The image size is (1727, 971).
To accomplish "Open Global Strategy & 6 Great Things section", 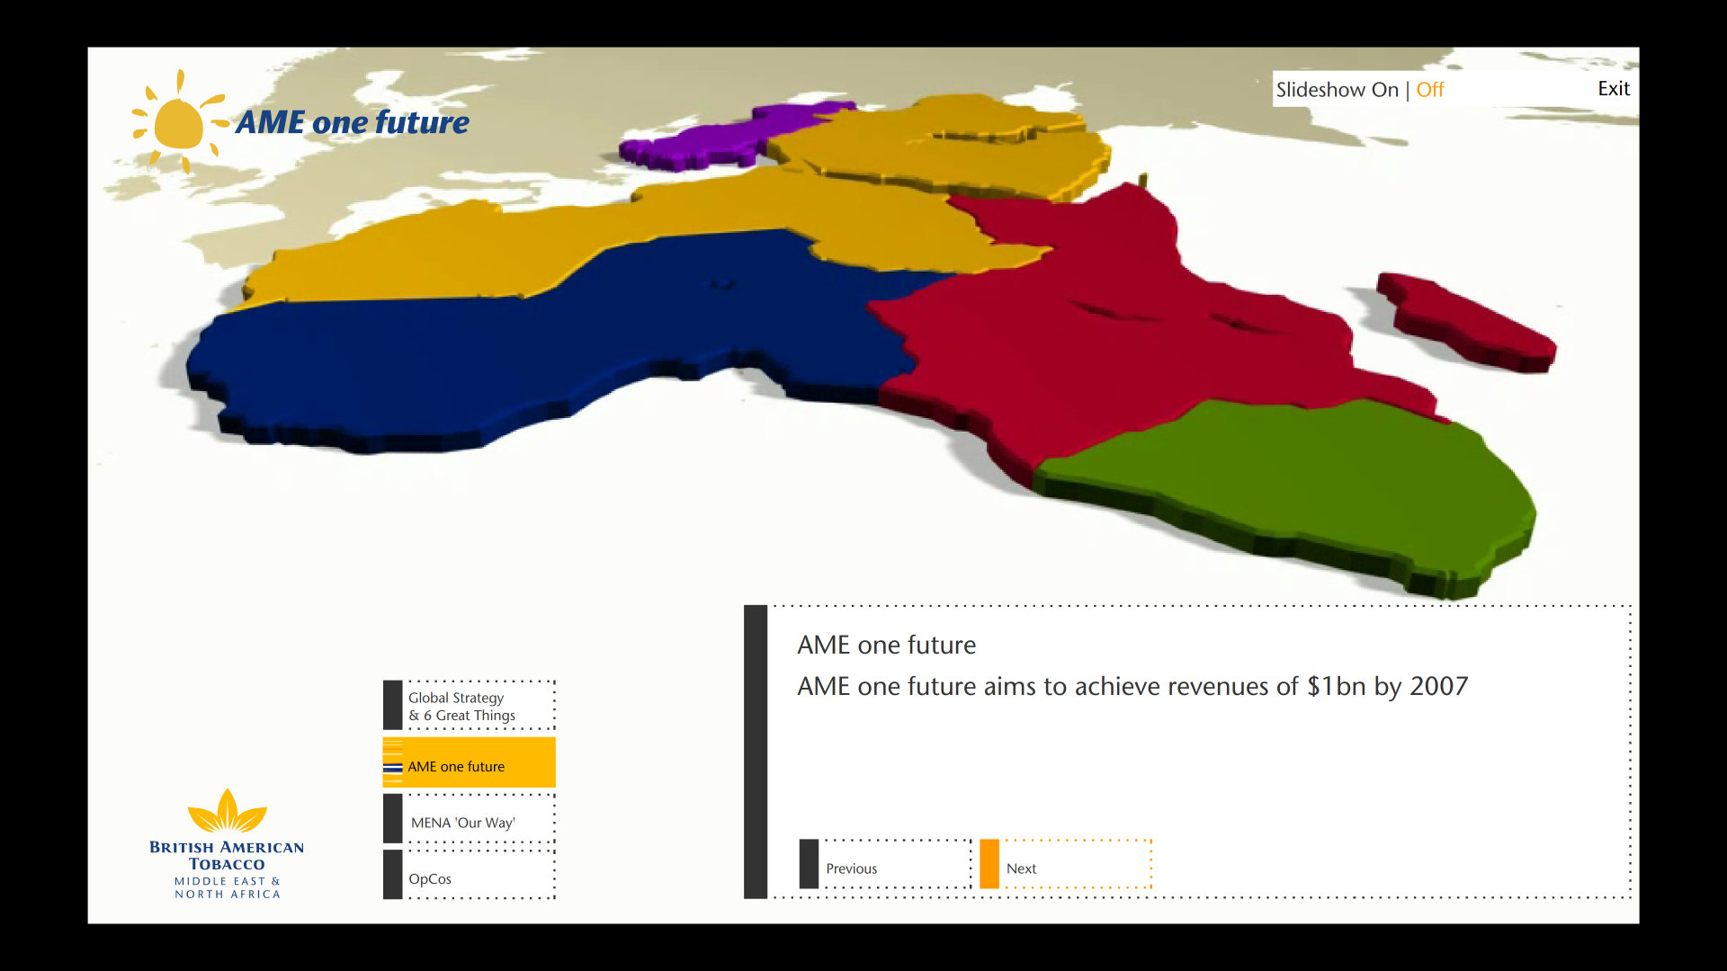I will [461, 707].
